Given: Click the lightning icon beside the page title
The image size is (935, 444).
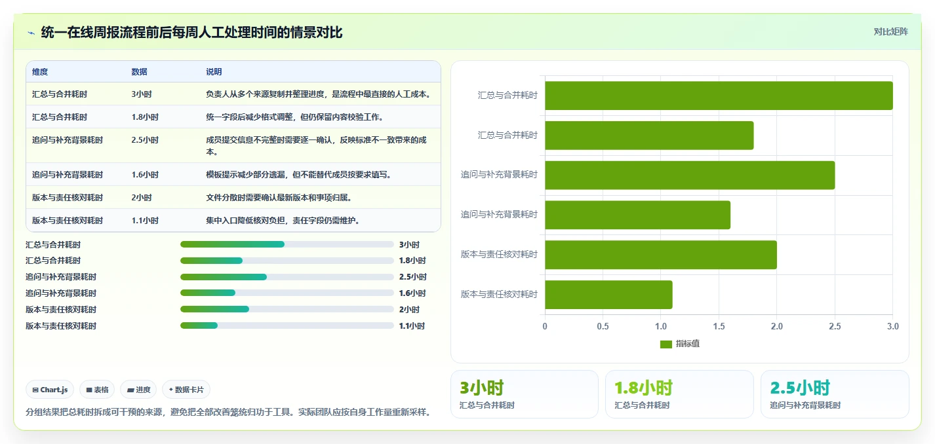Looking at the screenshot, I should pos(31,33).
